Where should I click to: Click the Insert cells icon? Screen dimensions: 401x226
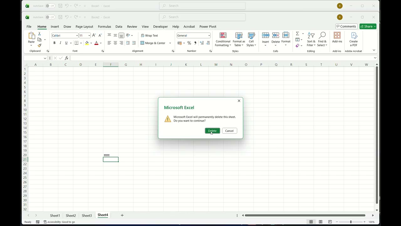coord(265,35)
